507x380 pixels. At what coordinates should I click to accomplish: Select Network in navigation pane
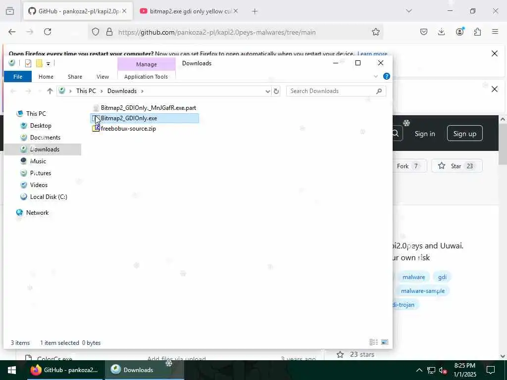(37, 213)
